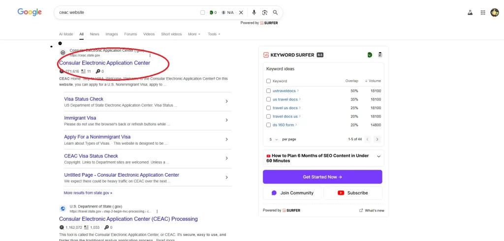Viewport: 504px width, 241px height.
Task: Start voice search with the microphone
Action: [254, 12]
